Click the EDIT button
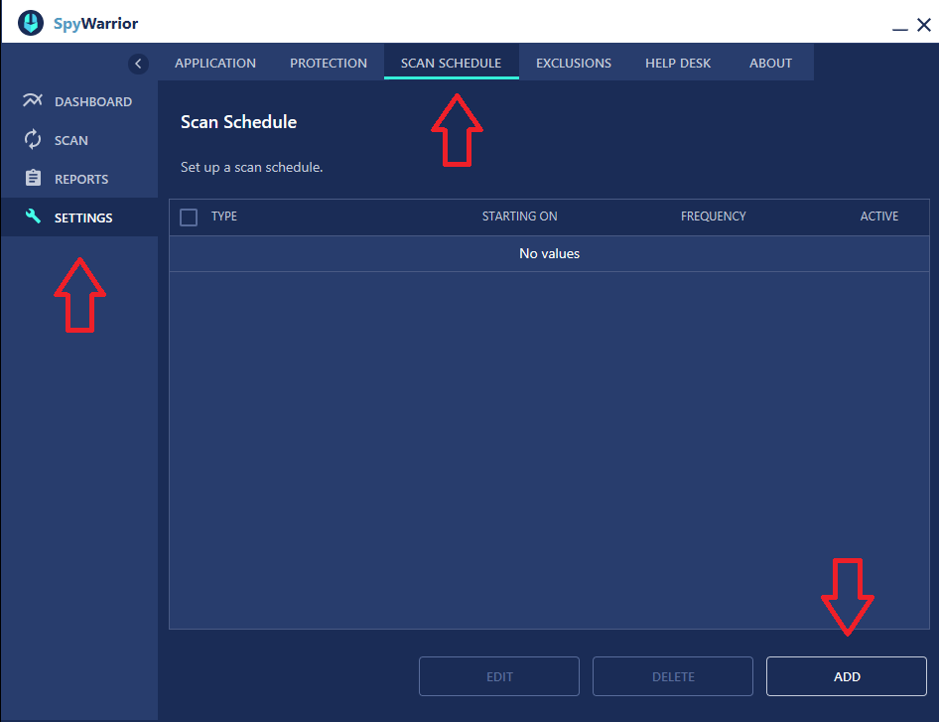 [499, 676]
